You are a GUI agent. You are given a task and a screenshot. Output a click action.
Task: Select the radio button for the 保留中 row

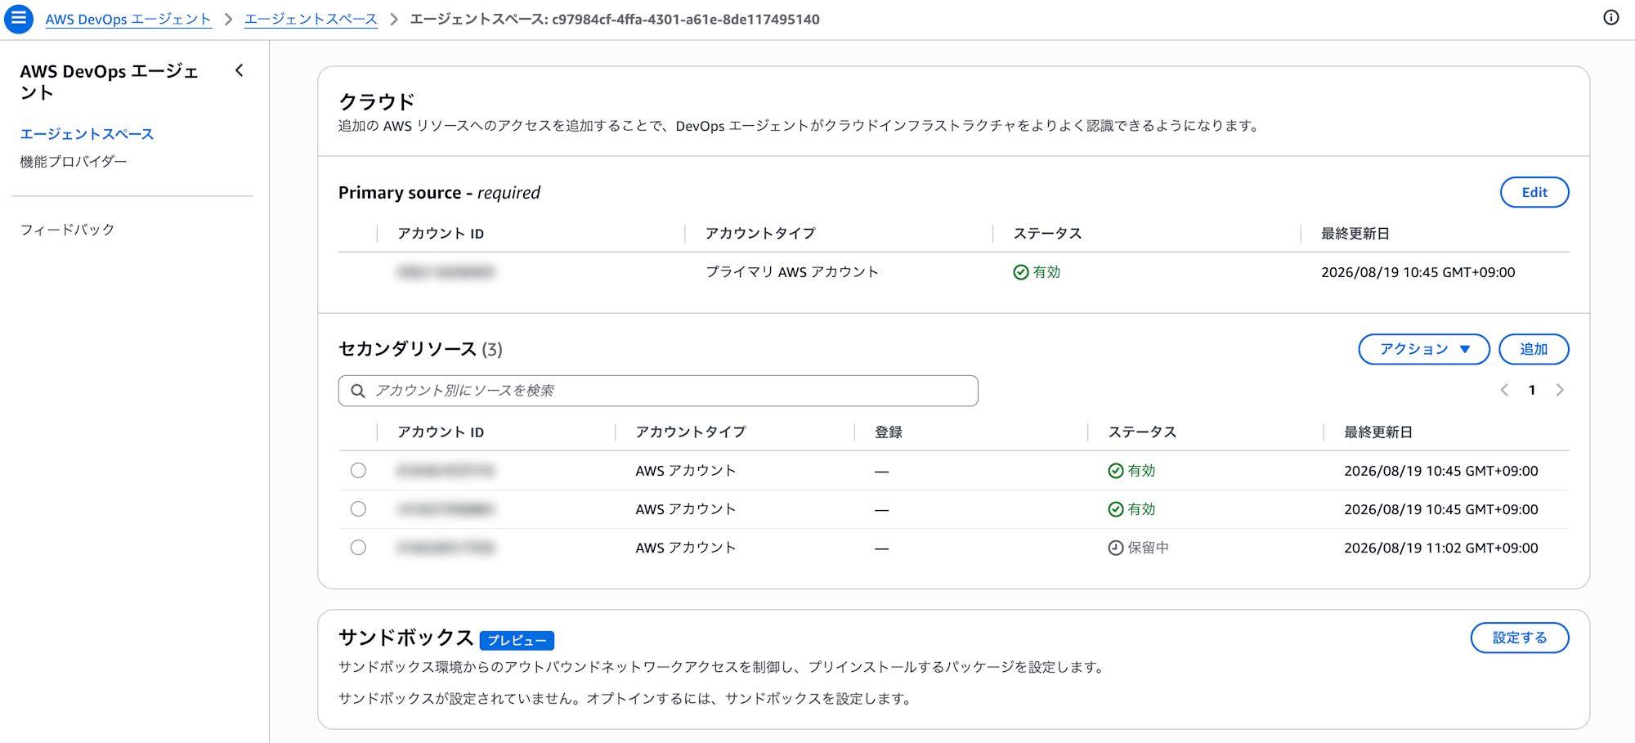(x=358, y=548)
